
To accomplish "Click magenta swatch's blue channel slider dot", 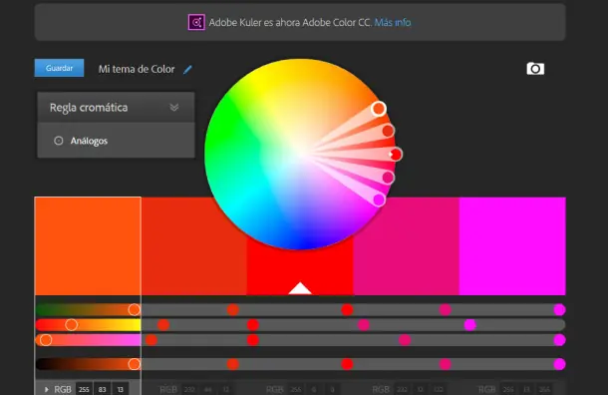I will click(x=559, y=340).
